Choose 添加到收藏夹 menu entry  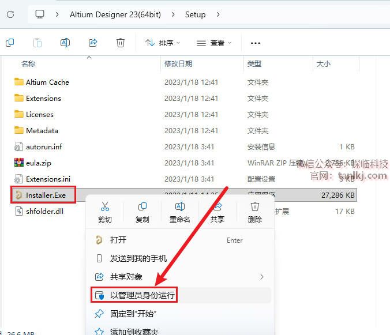pos(180,331)
